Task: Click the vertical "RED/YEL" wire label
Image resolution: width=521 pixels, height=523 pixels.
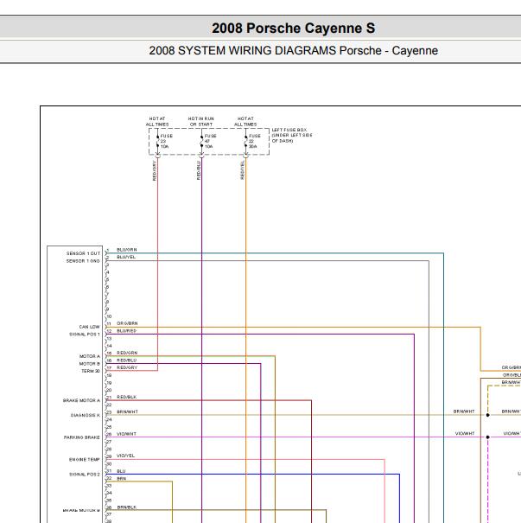Action: click(x=242, y=170)
